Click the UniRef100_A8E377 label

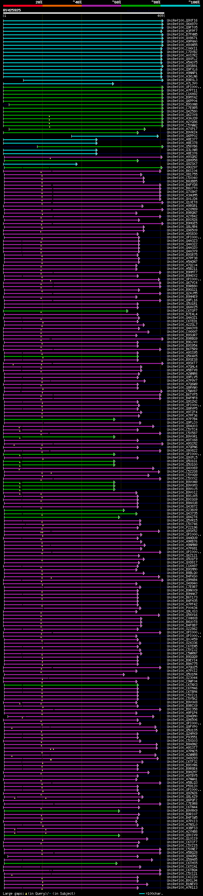pos(182,140)
